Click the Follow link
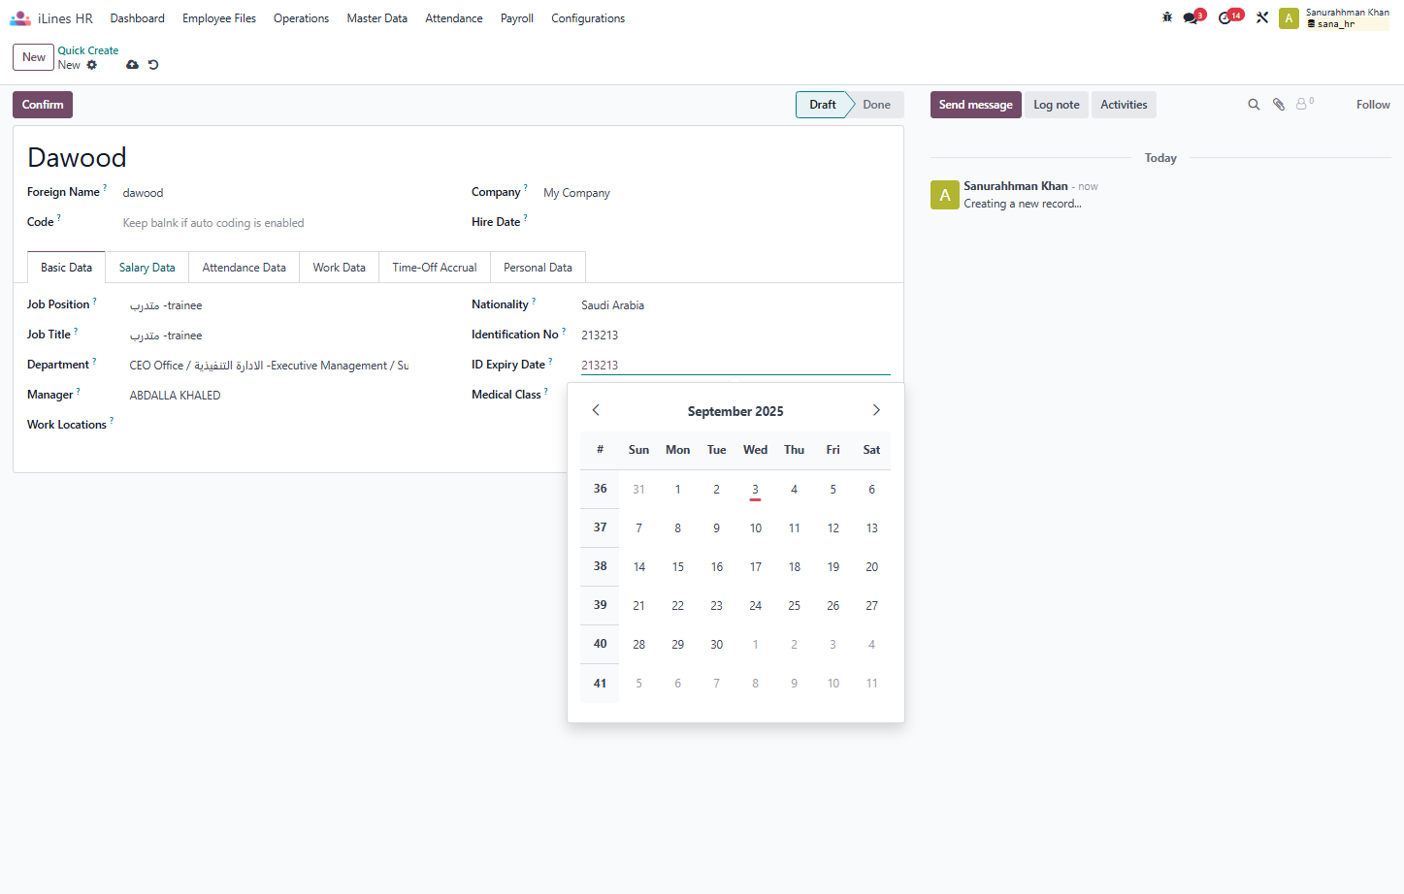 click(1373, 105)
